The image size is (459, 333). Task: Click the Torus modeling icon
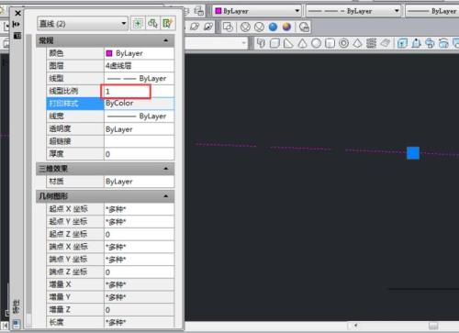(343, 43)
